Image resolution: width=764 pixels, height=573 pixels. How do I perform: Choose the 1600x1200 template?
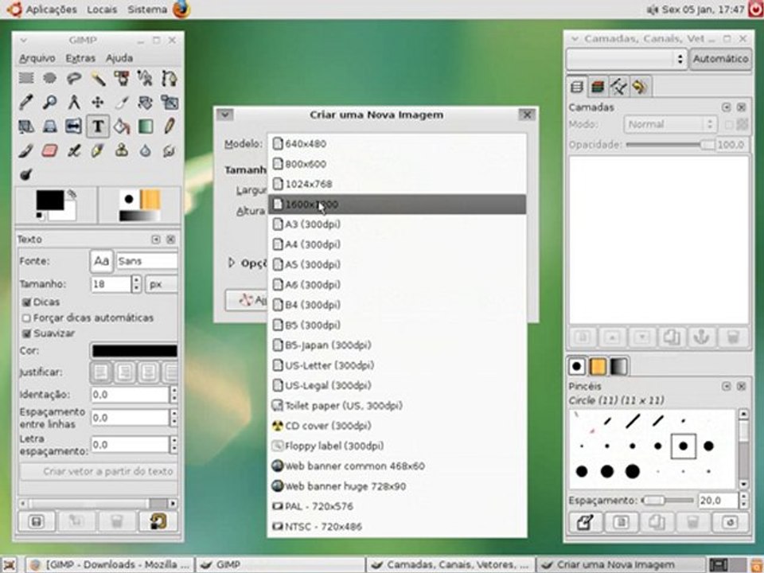coord(396,205)
